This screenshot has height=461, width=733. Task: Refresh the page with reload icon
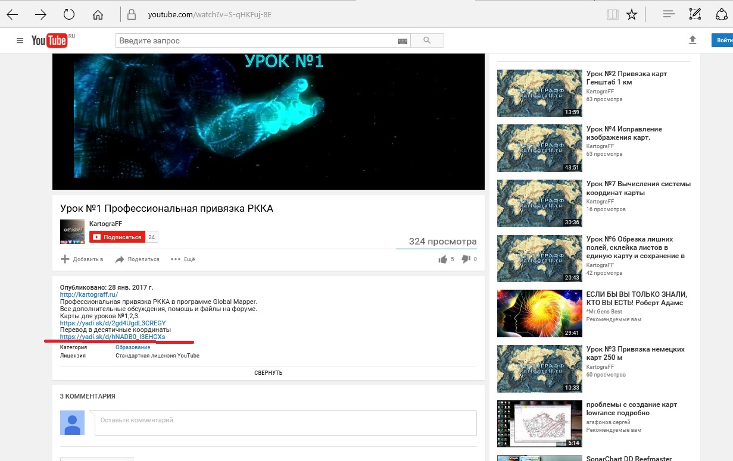69,14
